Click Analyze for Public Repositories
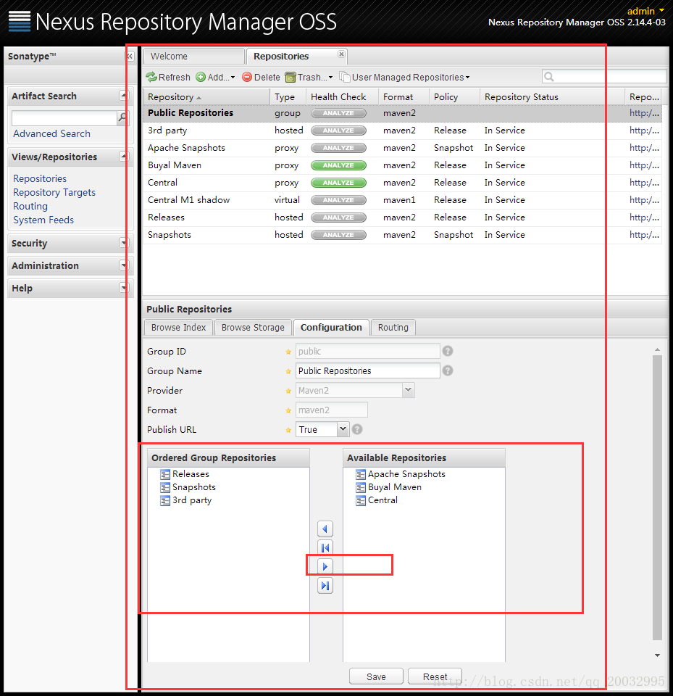Image resolution: width=673 pixels, height=696 pixels. tap(338, 113)
